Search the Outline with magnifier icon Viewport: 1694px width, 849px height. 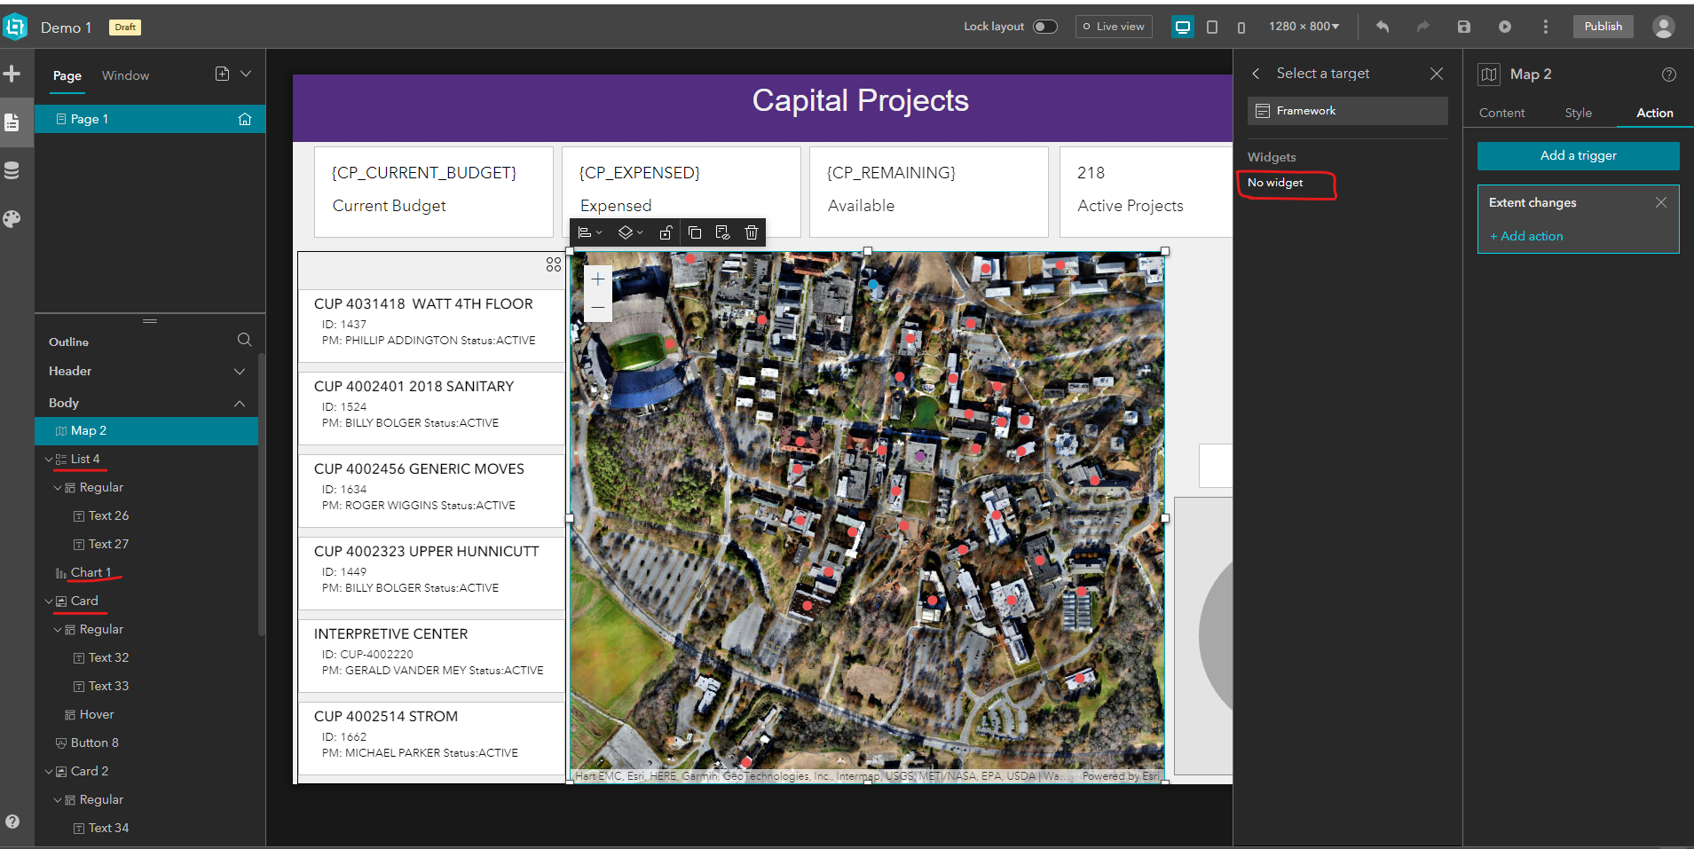244,340
